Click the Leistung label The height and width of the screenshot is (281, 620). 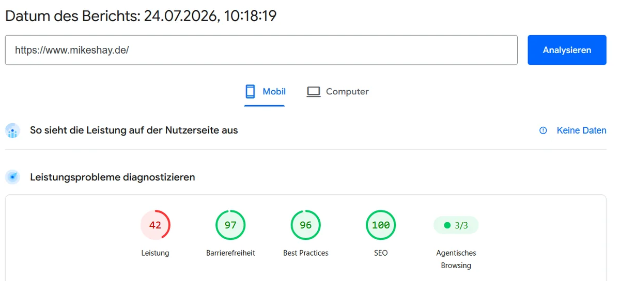point(155,253)
